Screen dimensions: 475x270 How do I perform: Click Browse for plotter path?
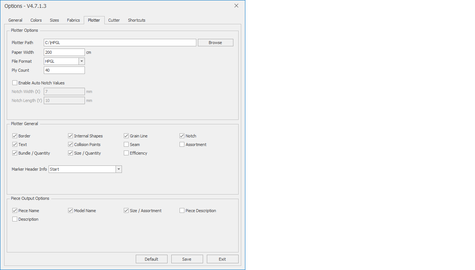(215, 43)
